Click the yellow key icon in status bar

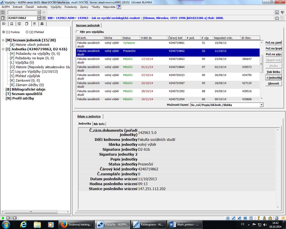258,218
